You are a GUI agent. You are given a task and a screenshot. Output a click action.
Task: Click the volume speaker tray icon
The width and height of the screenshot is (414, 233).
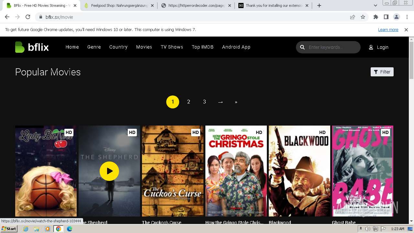[368, 229]
